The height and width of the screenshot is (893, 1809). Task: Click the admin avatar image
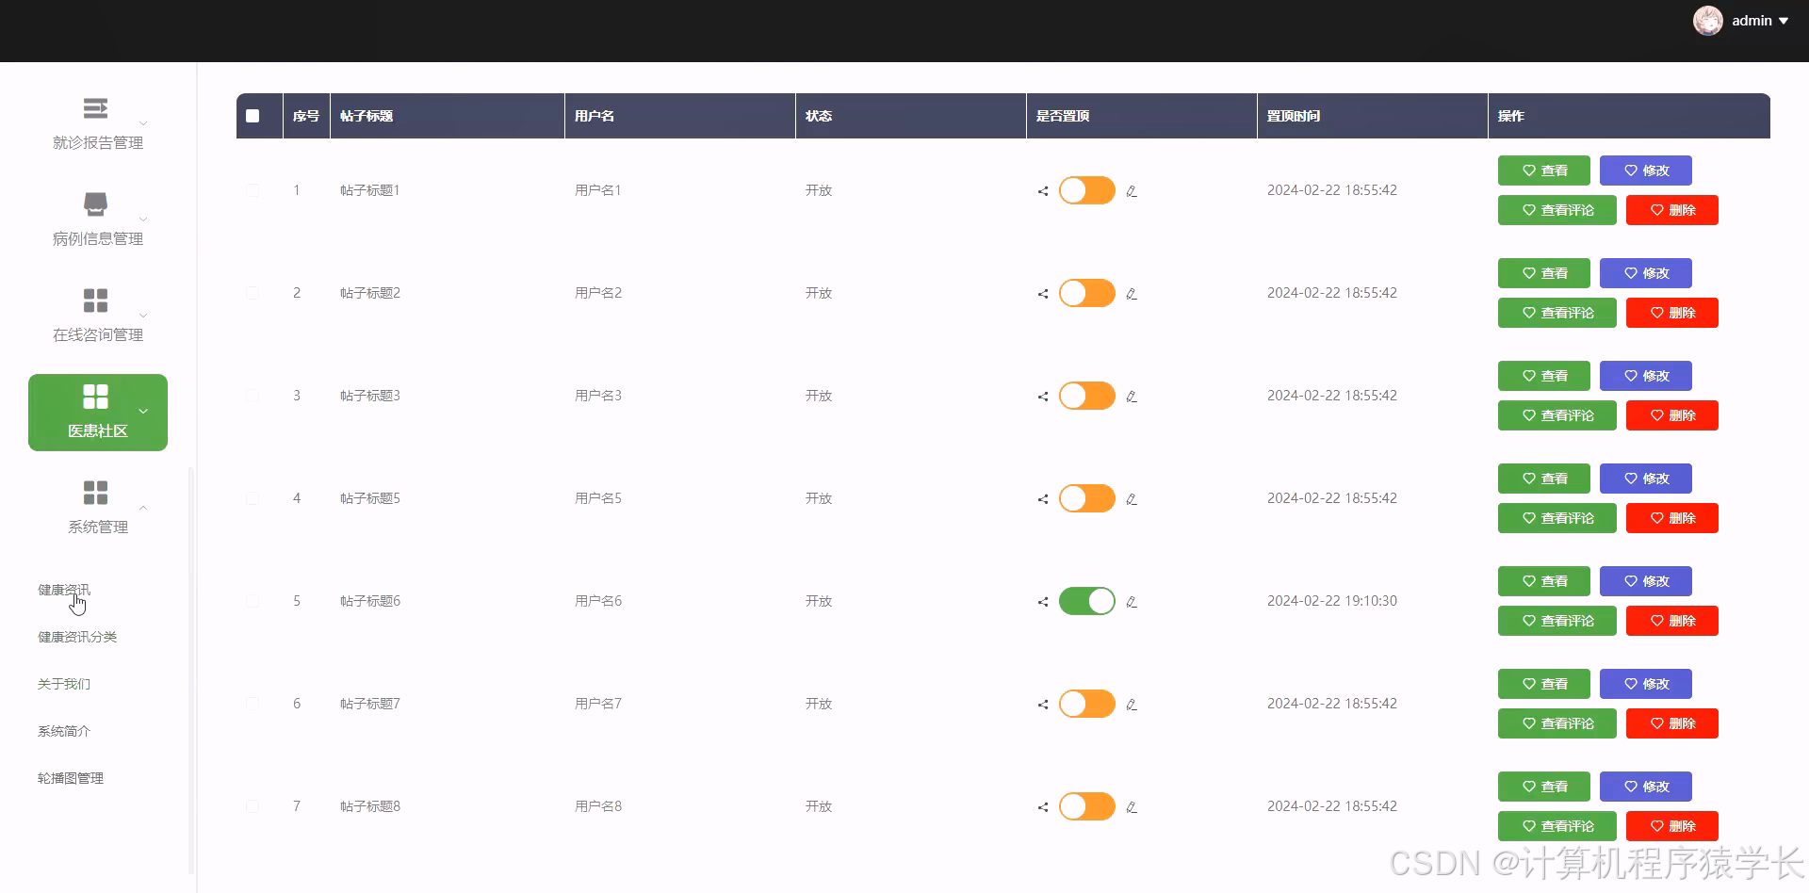(x=1707, y=21)
